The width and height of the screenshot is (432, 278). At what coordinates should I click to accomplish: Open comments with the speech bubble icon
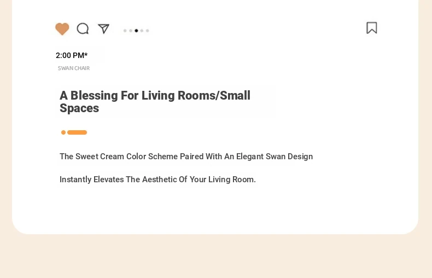pos(83,28)
